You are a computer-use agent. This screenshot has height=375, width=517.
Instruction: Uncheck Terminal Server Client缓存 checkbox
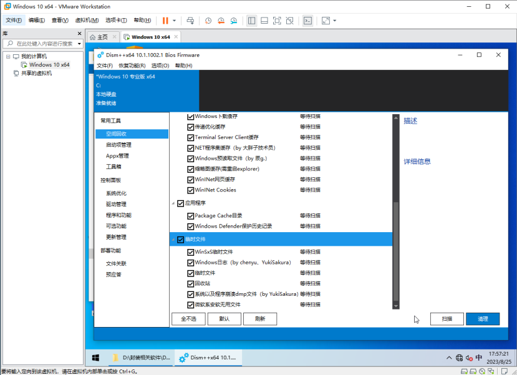click(190, 137)
